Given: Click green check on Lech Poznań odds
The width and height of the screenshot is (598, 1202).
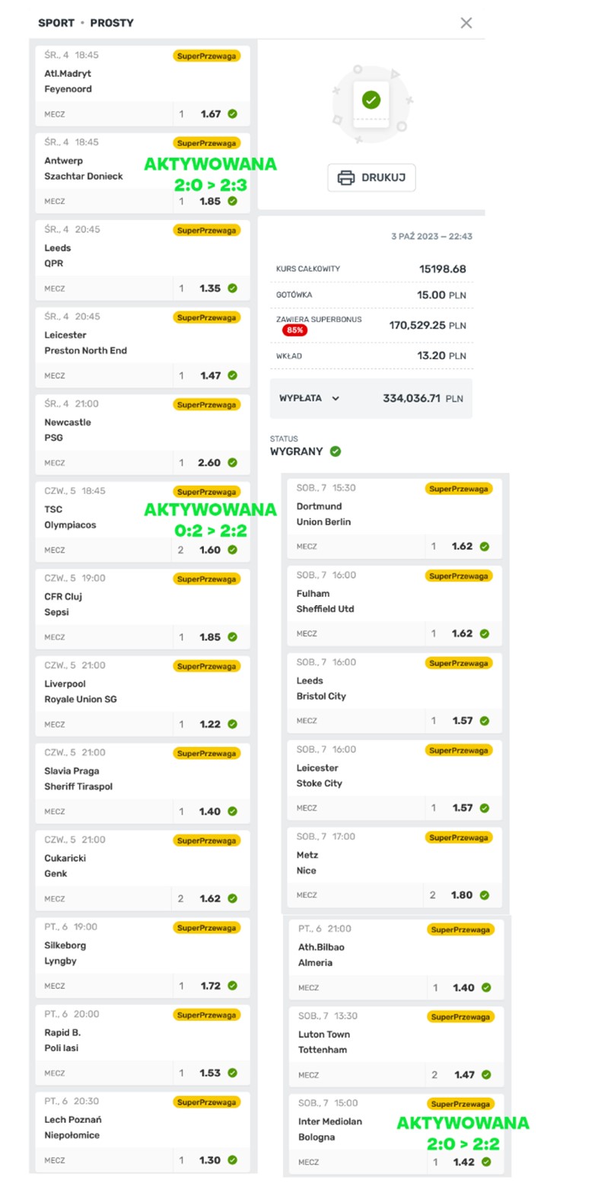Looking at the screenshot, I should (232, 1160).
